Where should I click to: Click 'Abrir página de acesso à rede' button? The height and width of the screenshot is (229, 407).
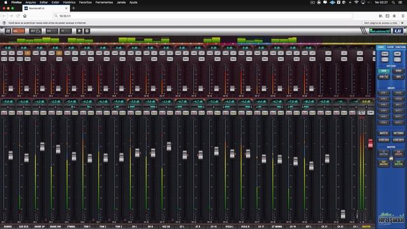pyautogui.click(x=380, y=23)
